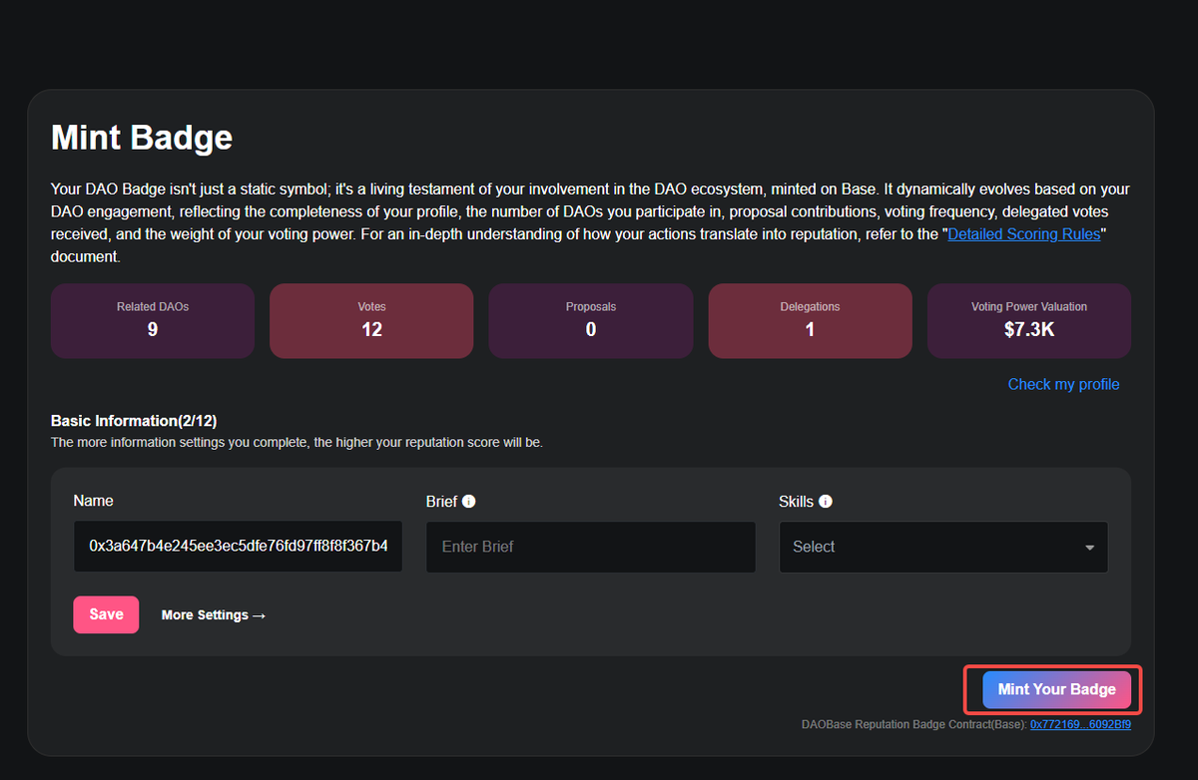The width and height of the screenshot is (1198, 780).
Task: Click the $7.3K valuation value
Action: click(1029, 329)
